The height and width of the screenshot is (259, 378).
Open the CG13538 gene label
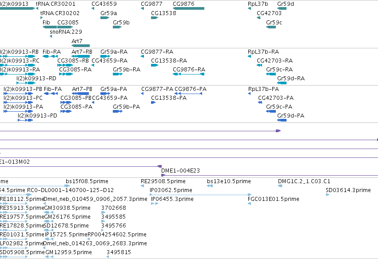tap(164, 13)
